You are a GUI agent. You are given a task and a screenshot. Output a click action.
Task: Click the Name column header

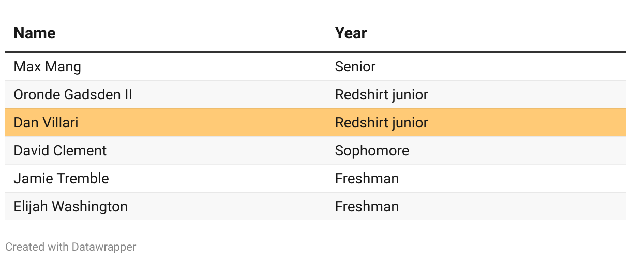click(35, 33)
